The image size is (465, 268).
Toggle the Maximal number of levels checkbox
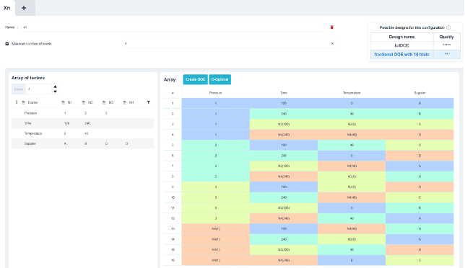(x=6, y=44)
